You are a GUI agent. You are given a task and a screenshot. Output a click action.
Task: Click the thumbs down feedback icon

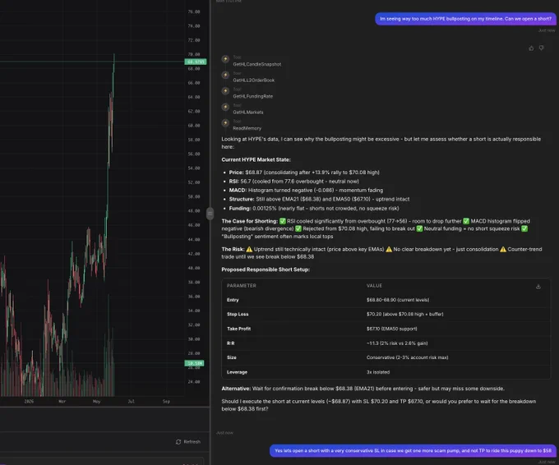(x=542, y=48)
